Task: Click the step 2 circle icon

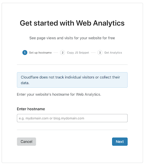Action: (x=62, y=53)
